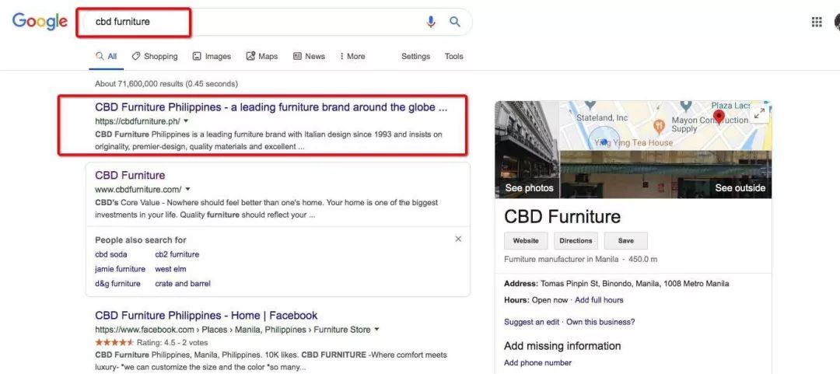Click the Website button
Screen dimensions: 840x374
coord(526,240)
